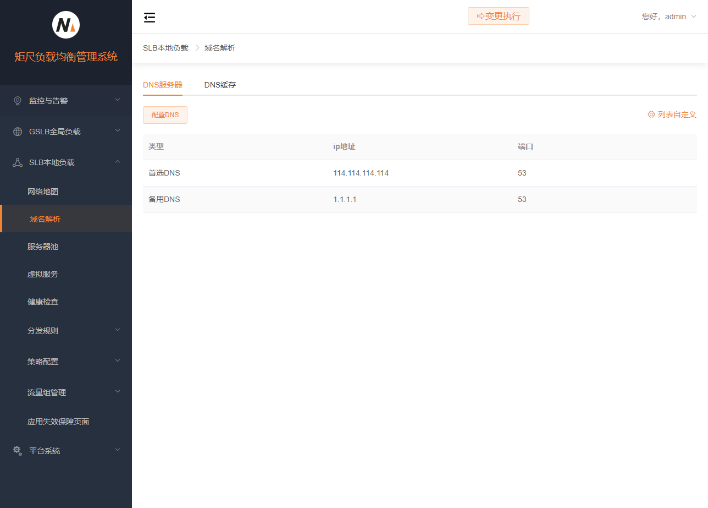The width and height of the screenshot is (708, 508).
Task: Click the 配置DNS button
Action: [x=165, y=115]
